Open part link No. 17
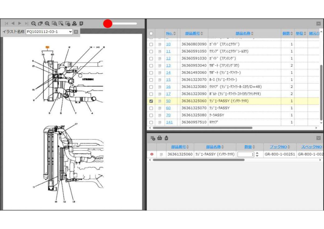The image size is (324, 229). click(x=168, y=94)
